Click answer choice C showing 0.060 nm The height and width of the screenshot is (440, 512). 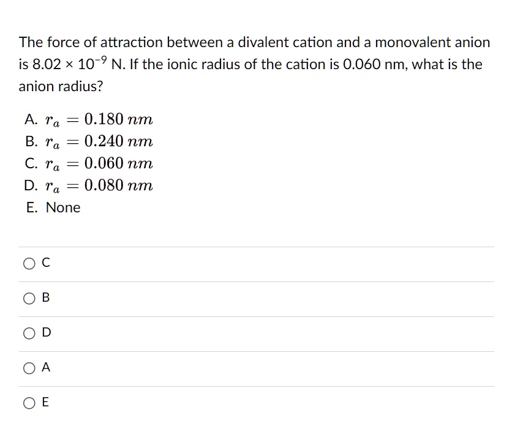tap(89, 164)
